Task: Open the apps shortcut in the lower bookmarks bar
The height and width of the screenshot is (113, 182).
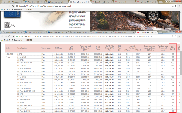Action: [2, 40]
